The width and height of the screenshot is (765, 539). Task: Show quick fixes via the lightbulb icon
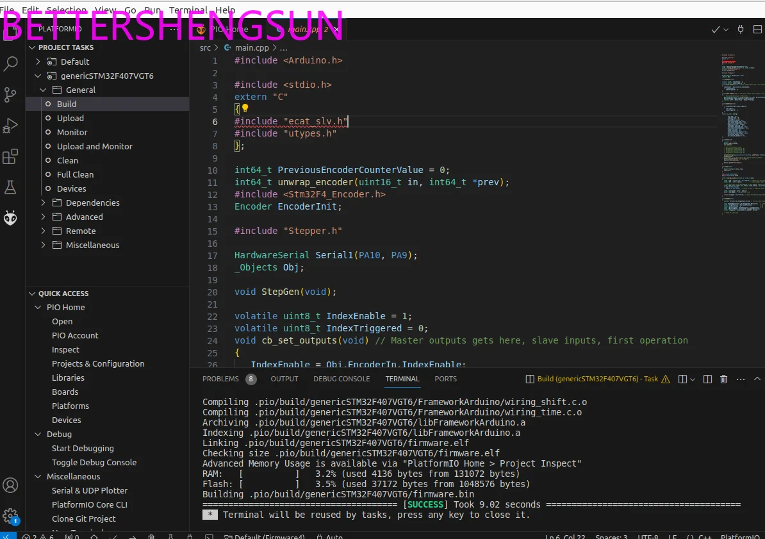(x=245, y=108)
